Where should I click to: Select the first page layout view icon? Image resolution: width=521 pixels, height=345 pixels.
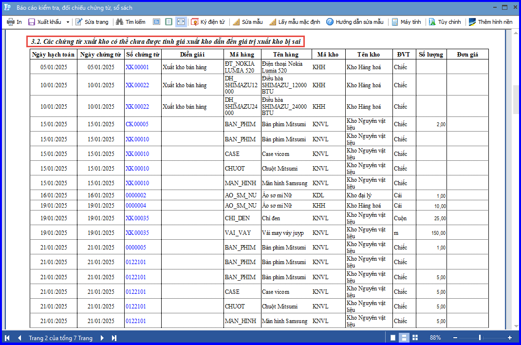click(x=156, y=22)
